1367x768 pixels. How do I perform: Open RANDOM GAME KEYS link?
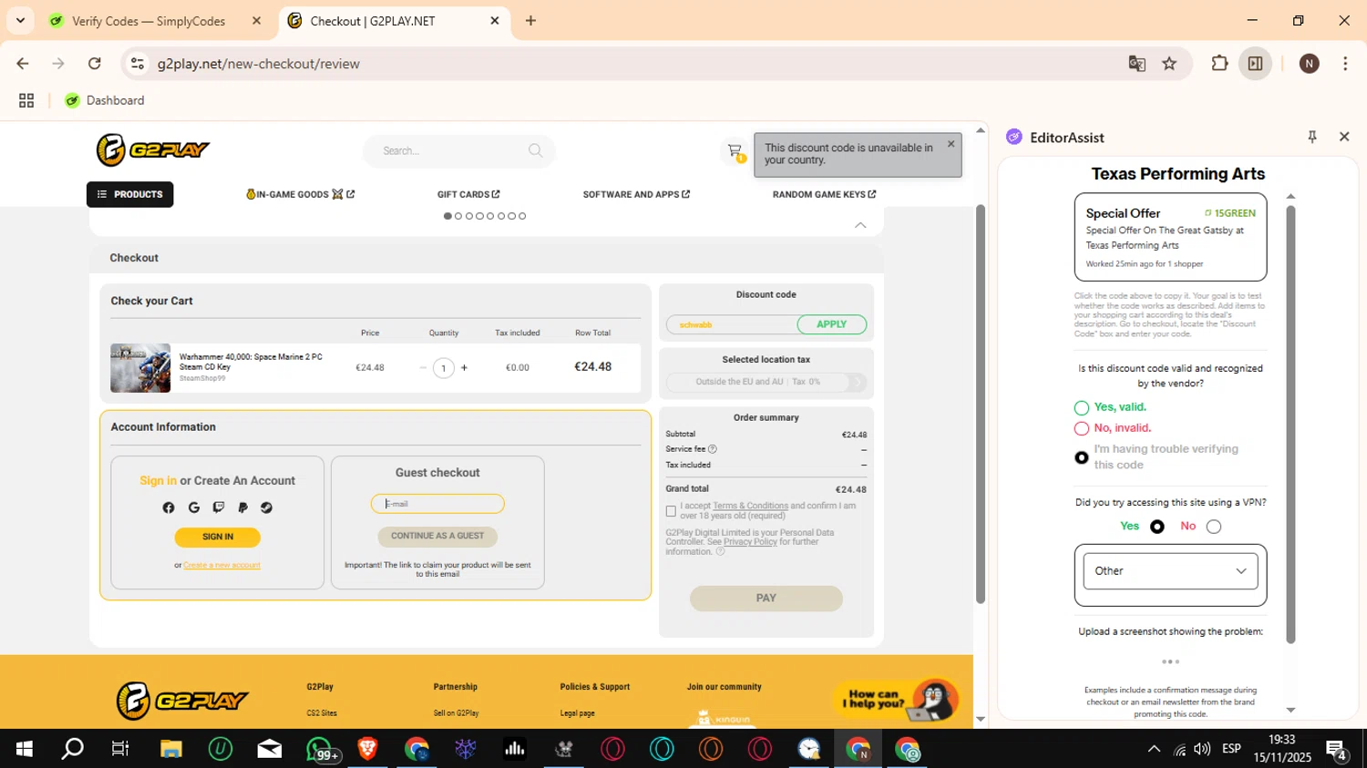[824, 194]
